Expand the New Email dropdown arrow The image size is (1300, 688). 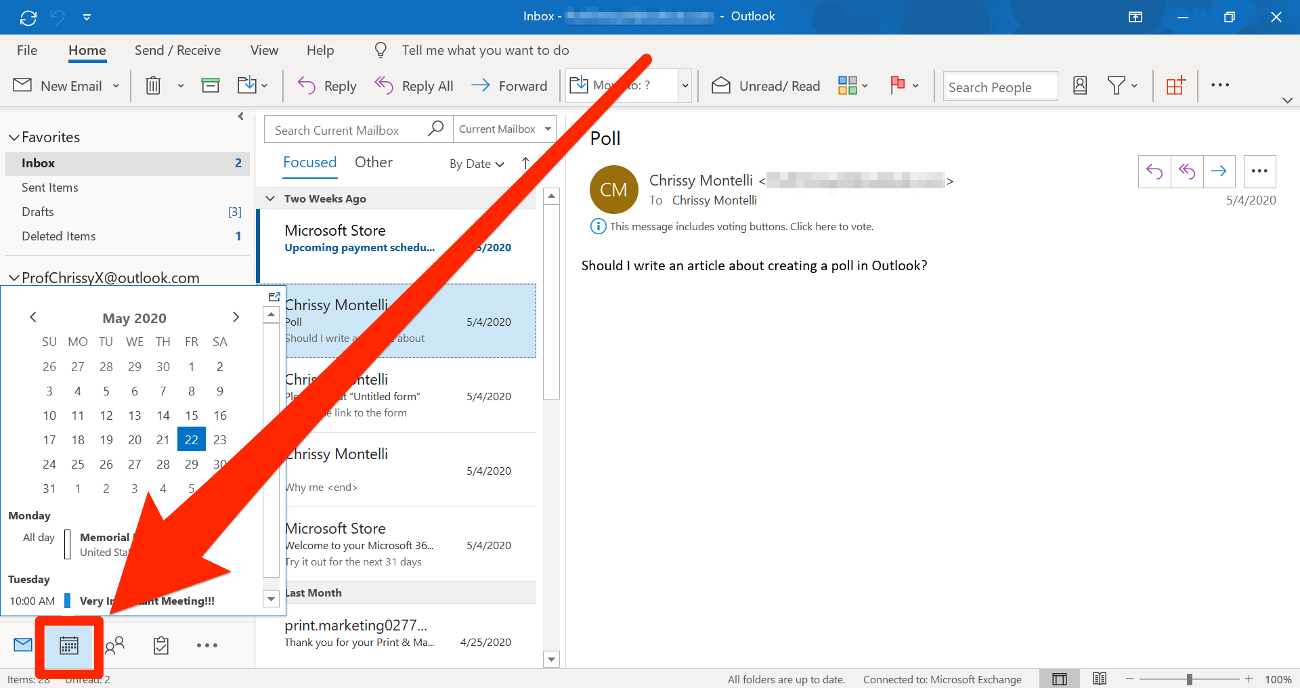(x=116, y=86)
